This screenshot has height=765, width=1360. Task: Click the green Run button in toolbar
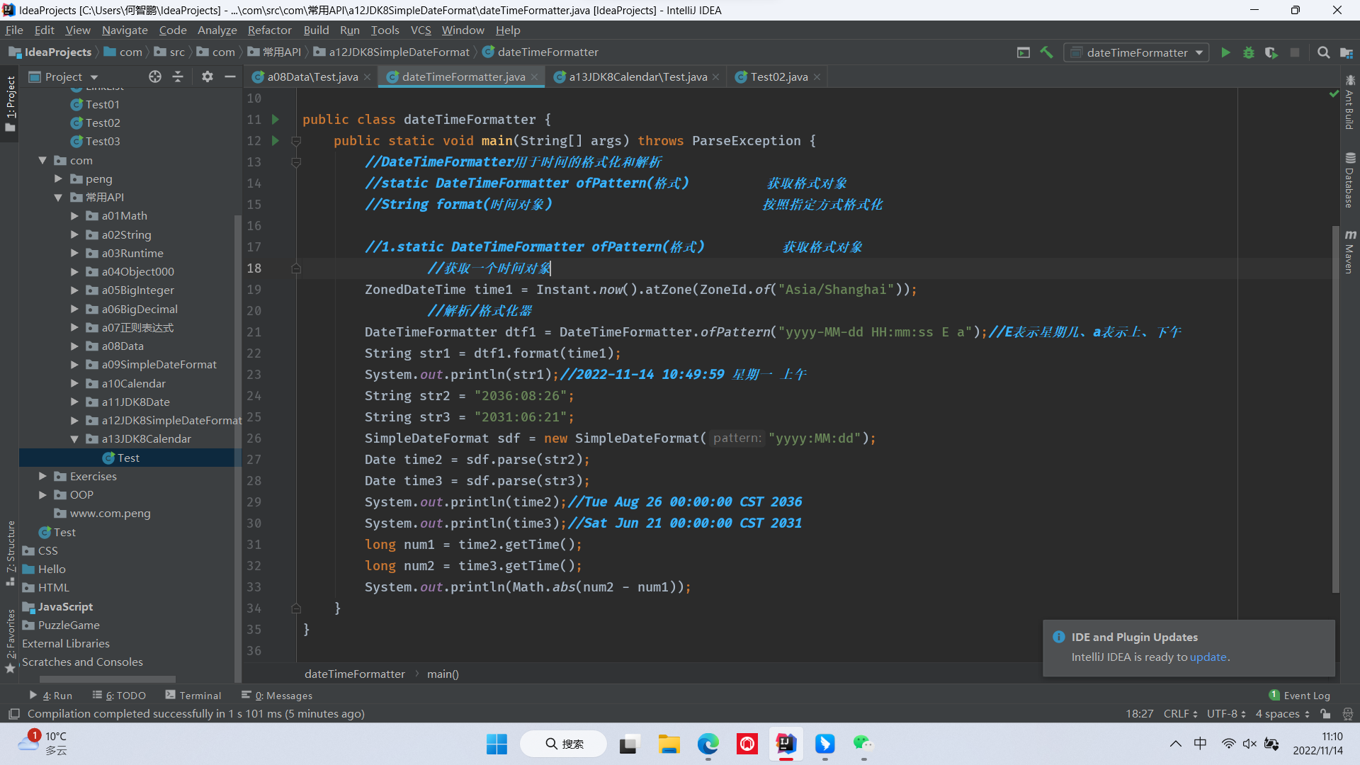pyautogui.click(x=1225, y=52)
